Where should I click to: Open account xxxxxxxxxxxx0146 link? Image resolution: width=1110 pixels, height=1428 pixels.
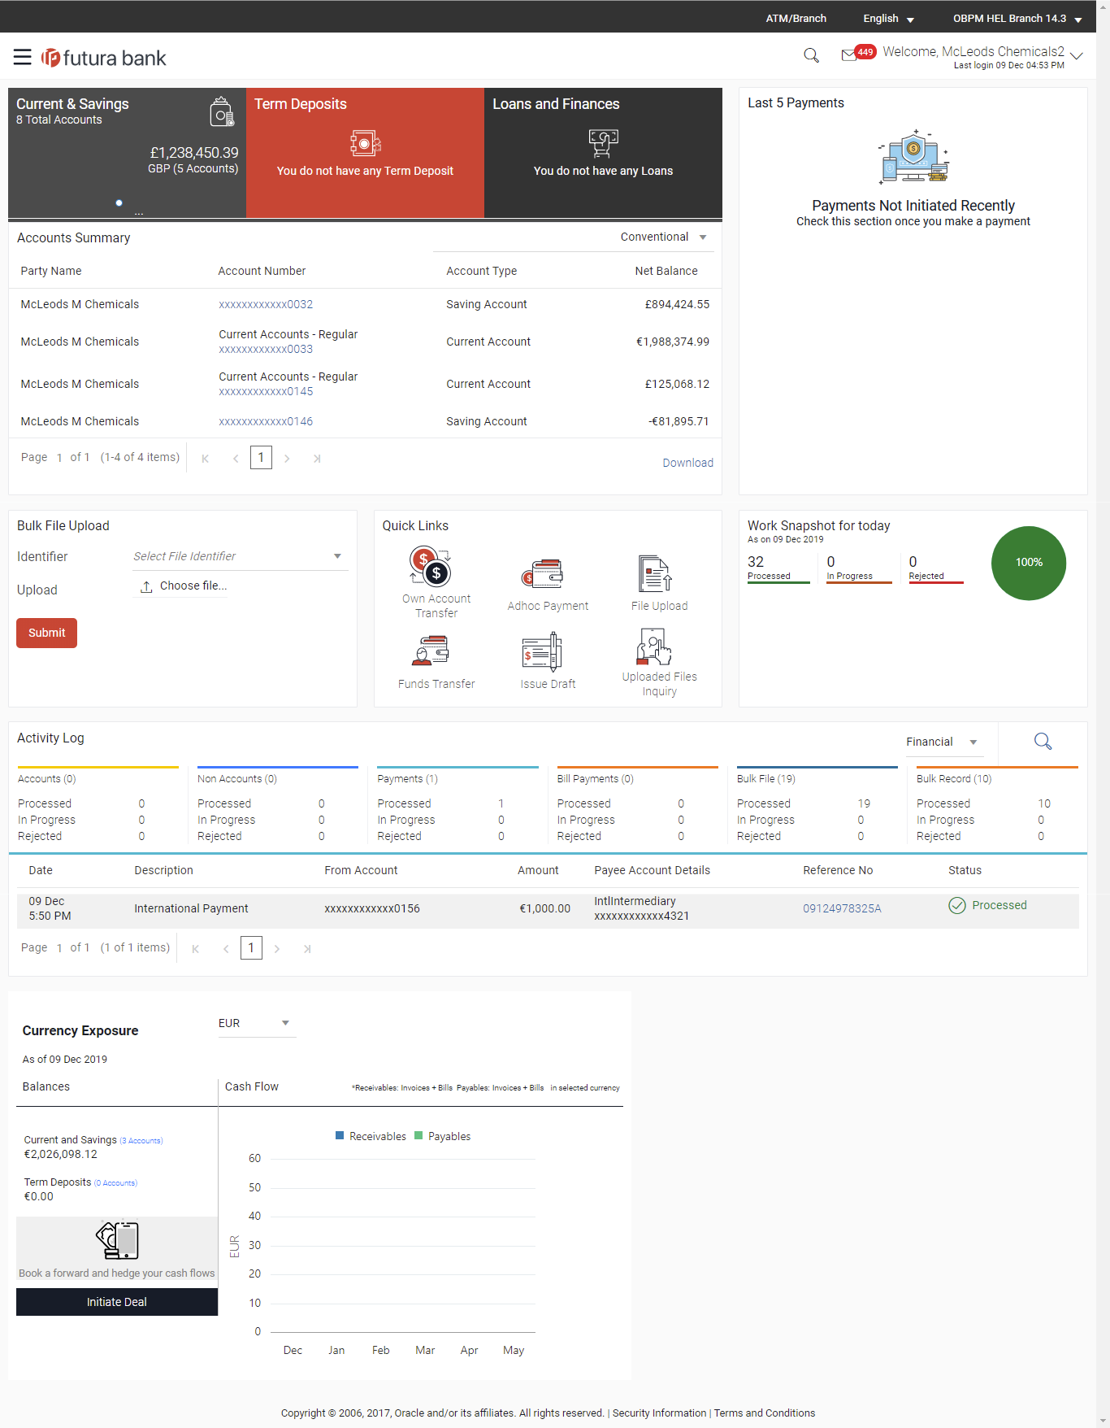[x=266, y=421]
